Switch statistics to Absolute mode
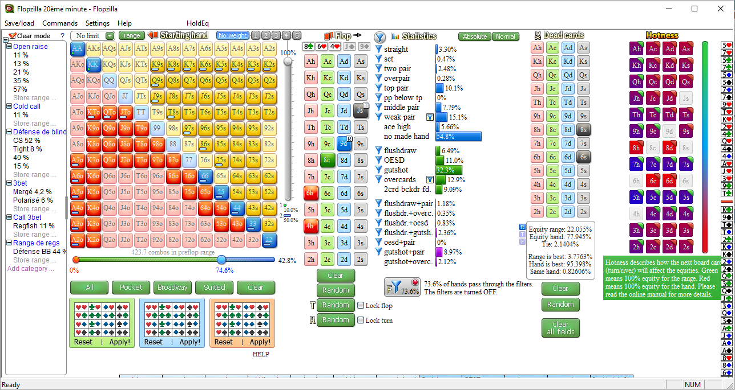 pos(475,36)
